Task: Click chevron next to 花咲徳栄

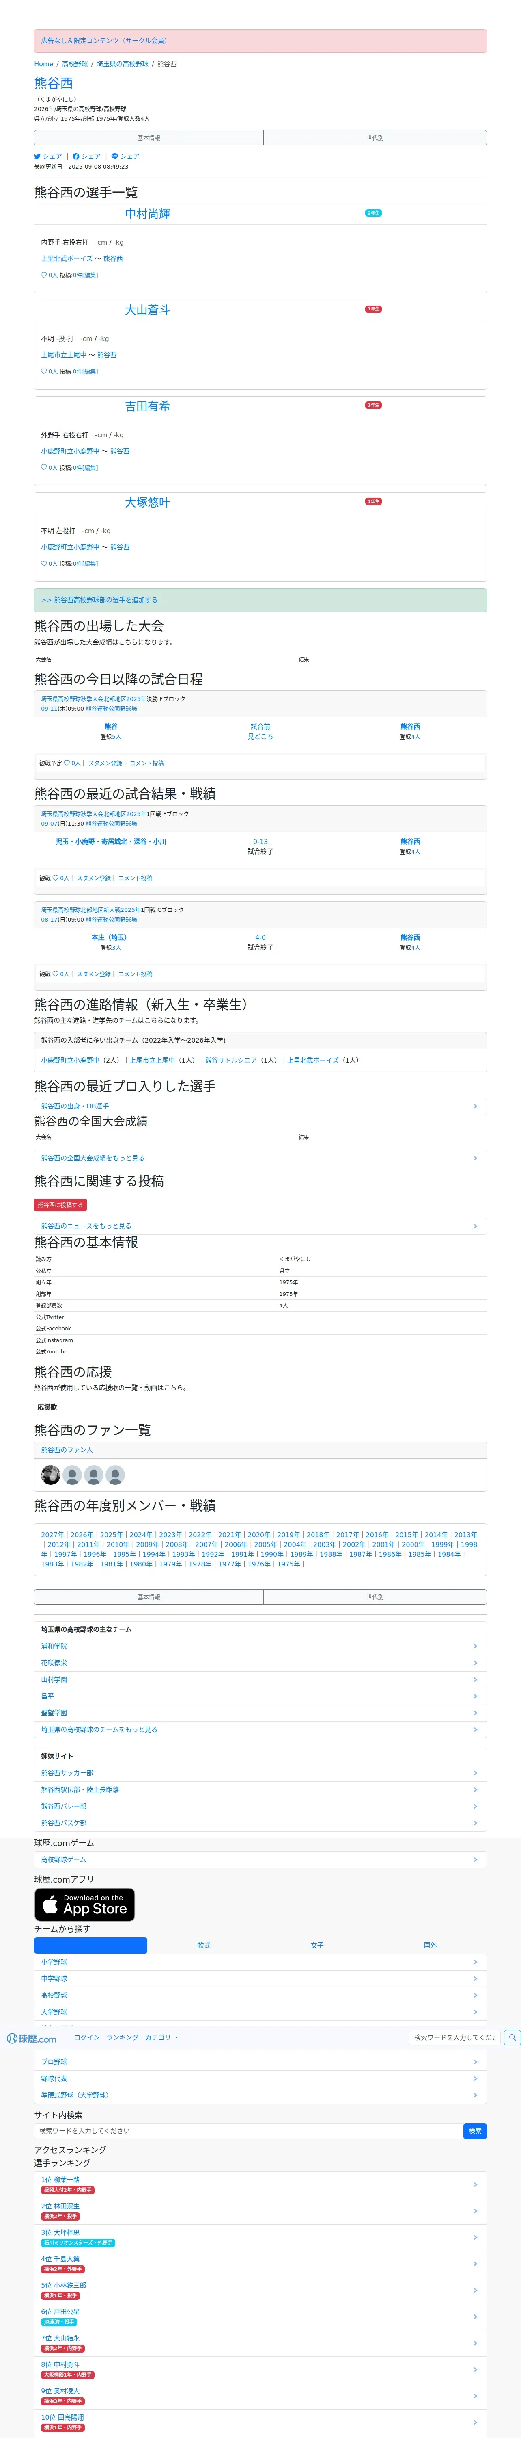Action: point(475,1663)
